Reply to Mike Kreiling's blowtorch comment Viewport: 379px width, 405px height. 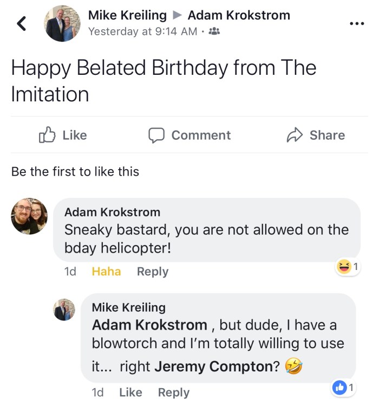click(x=174, y=393)
